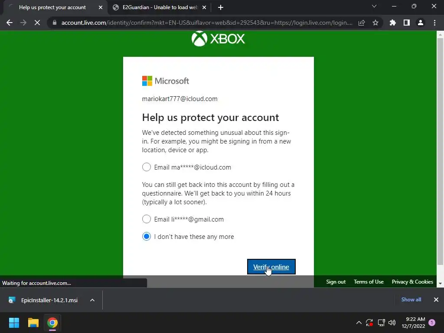Select the Email ma*****@icloud.com option
Screen dimensions: 444x333
[147, 167]
